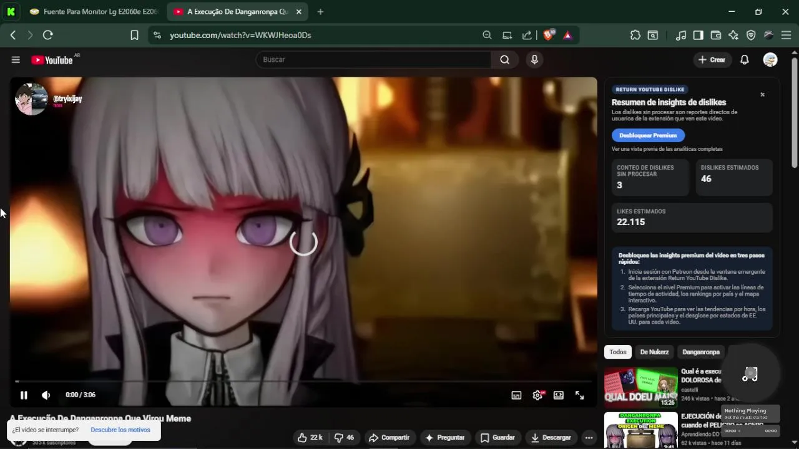The width and height of the screenshot is (799, 449).
Task: Click the Nothing Playing music card
Action: point(750,413)
